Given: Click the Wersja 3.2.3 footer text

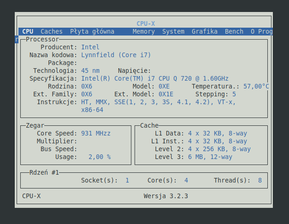Looking at the screenshot, I should [166, 196].
